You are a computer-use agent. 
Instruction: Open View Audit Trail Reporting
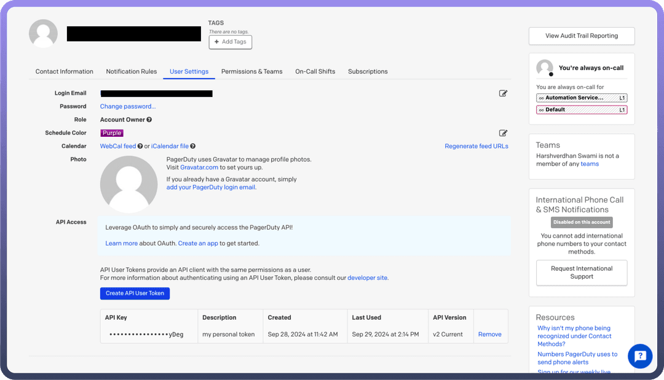(x=582, y=36)
